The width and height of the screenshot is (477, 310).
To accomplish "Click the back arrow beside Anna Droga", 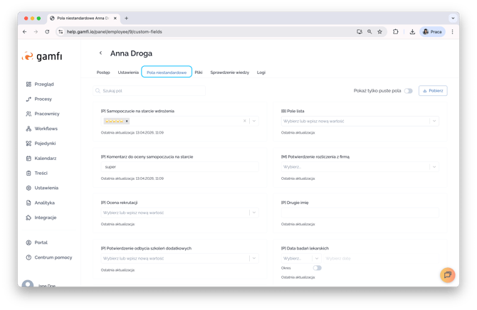I will [x=101, y=53].
